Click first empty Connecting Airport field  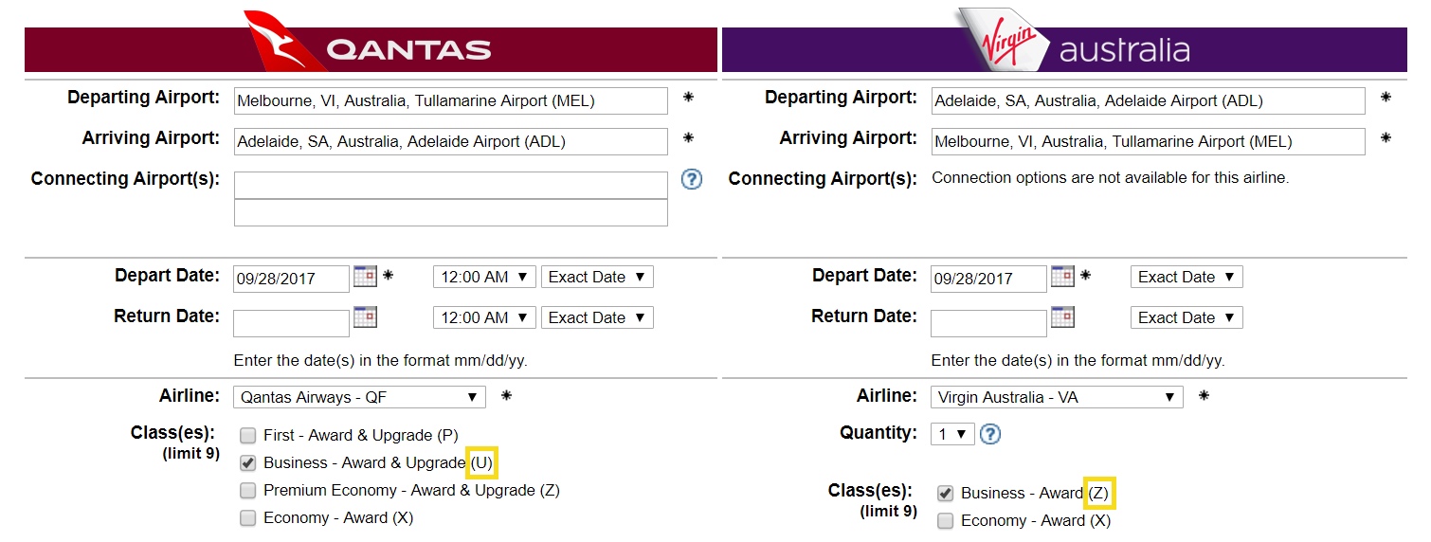pyautogui.click(x=451, y=185)
